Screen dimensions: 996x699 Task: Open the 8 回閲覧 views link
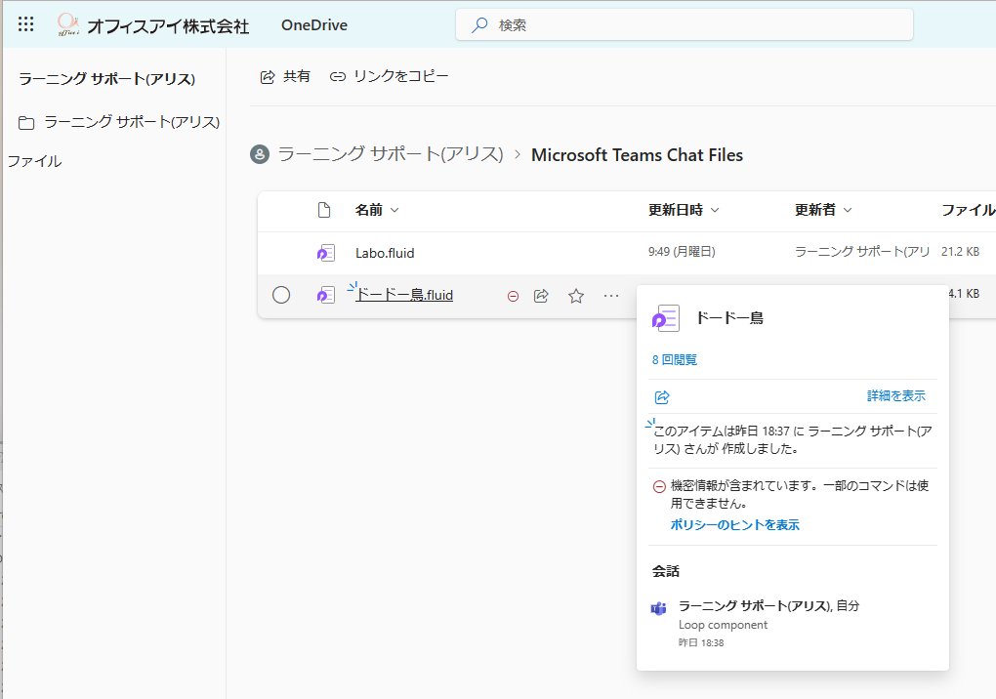[x=675, y=360]
